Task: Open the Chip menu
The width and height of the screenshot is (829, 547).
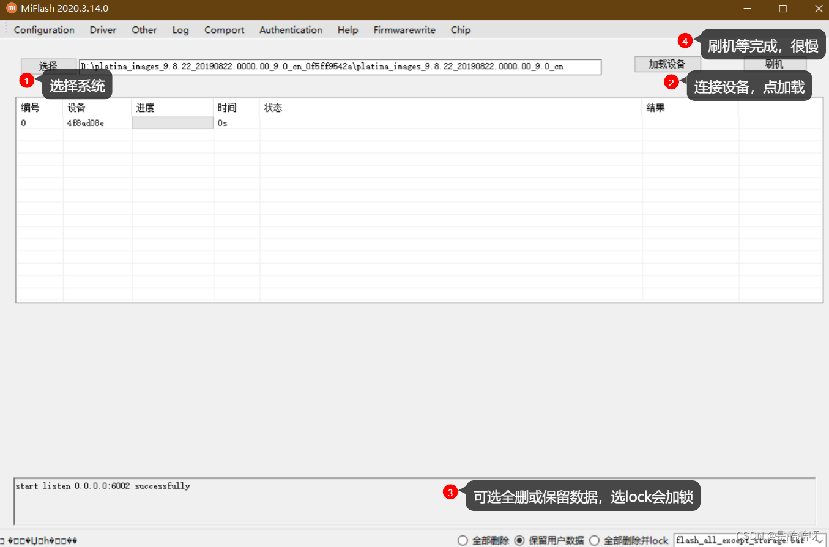Action: click(461, 30)
